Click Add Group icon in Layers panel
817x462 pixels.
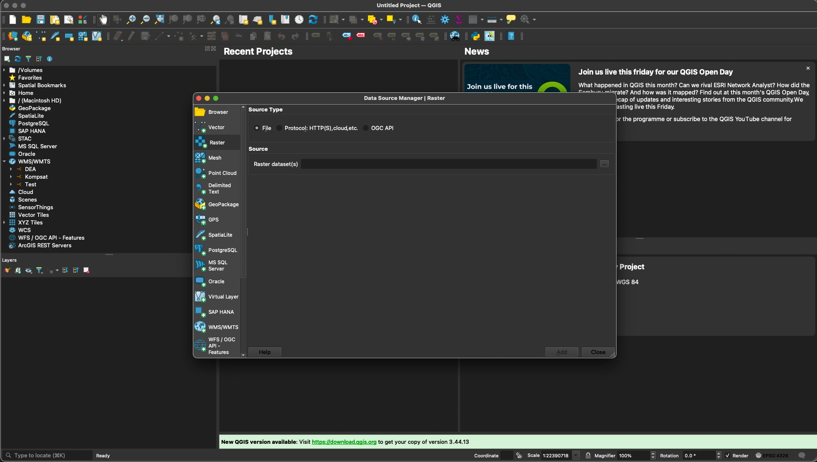[18, 270]
